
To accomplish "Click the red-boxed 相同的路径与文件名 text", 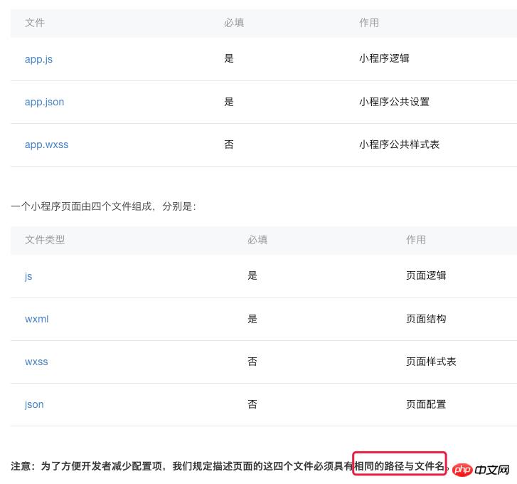I will click(x=400, y=467).
